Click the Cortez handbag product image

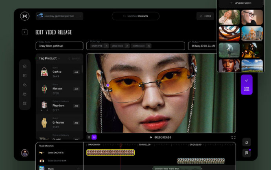click(44, 72)
